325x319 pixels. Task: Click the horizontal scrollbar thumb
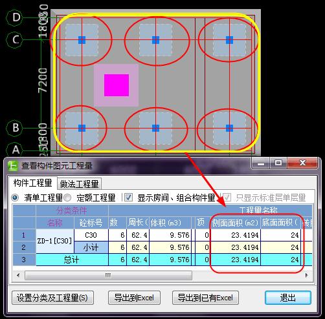coord(108,275)
